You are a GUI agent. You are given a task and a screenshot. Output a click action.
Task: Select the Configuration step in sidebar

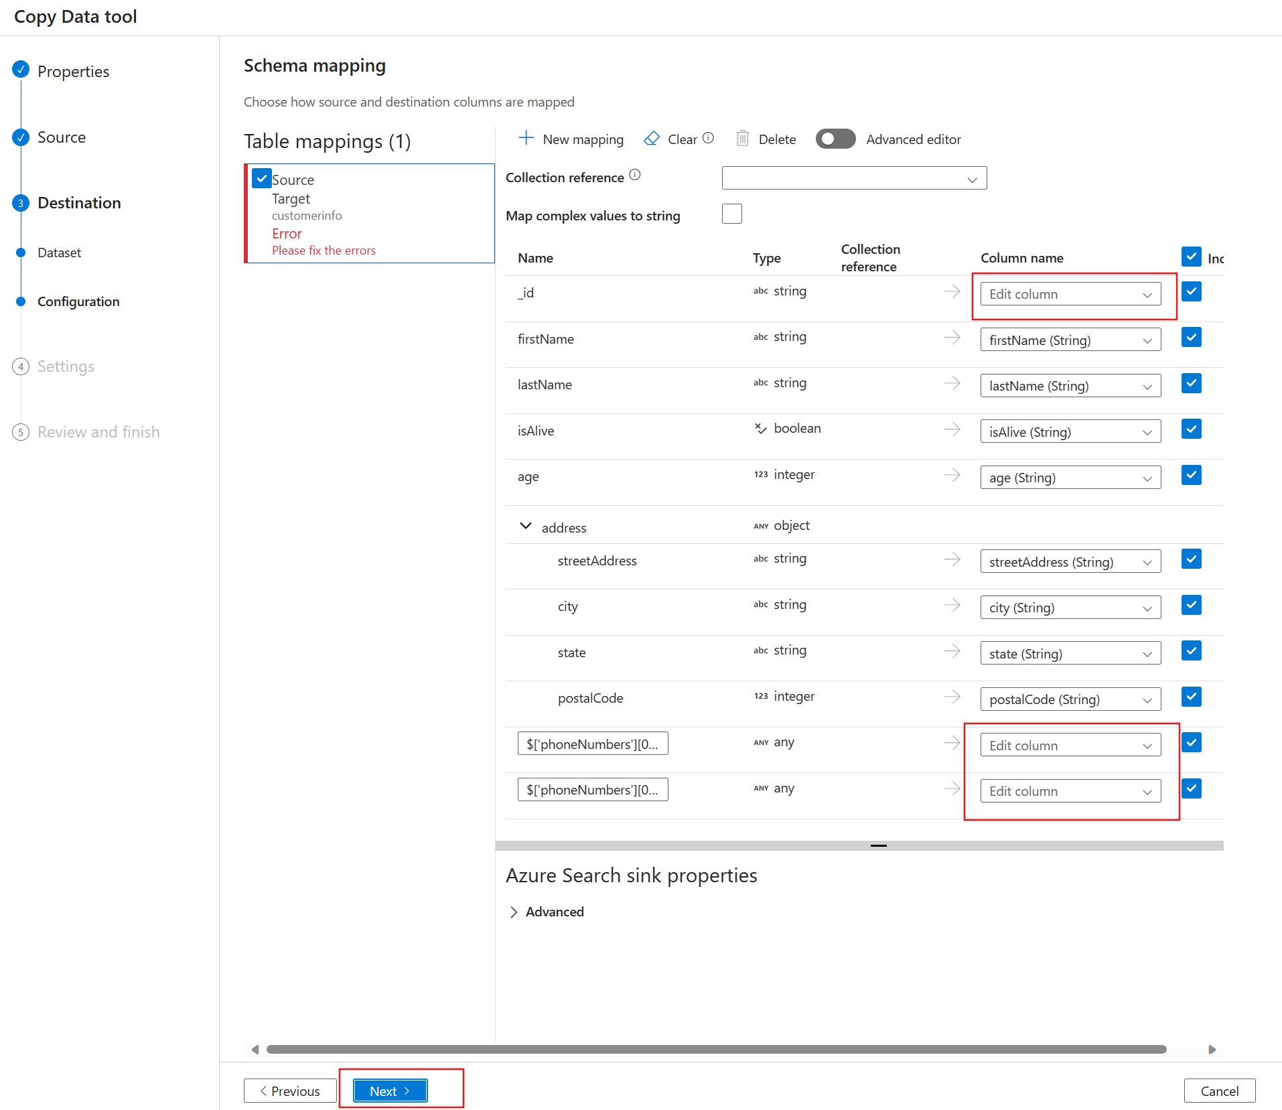point(78,301)
